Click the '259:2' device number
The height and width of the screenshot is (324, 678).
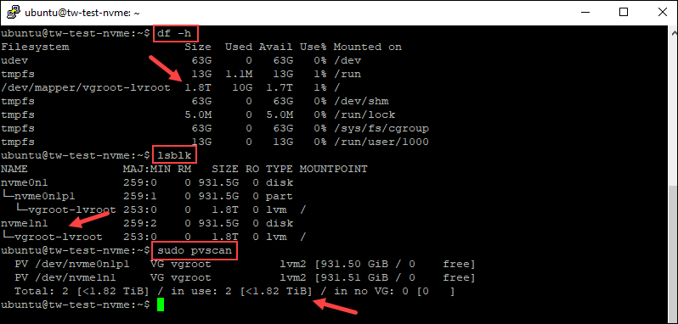pos(140,223)
